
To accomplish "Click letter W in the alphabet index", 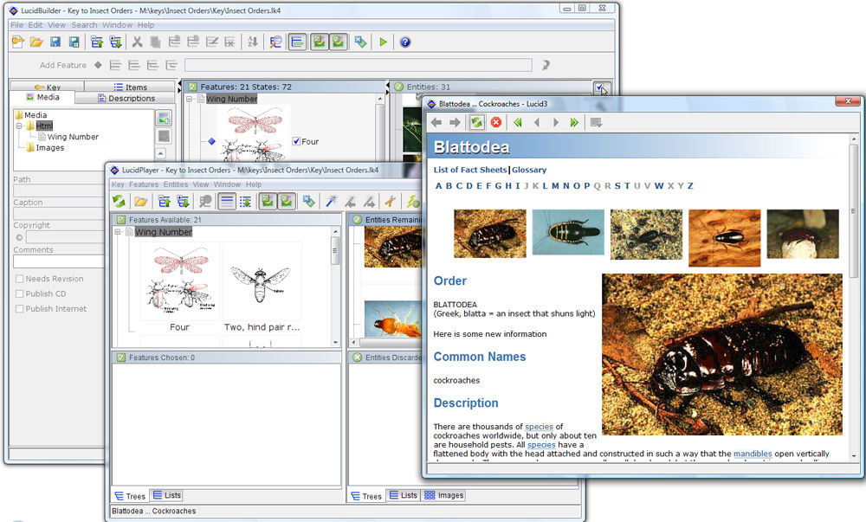I will pyautogui.click(x=659, y=186).
